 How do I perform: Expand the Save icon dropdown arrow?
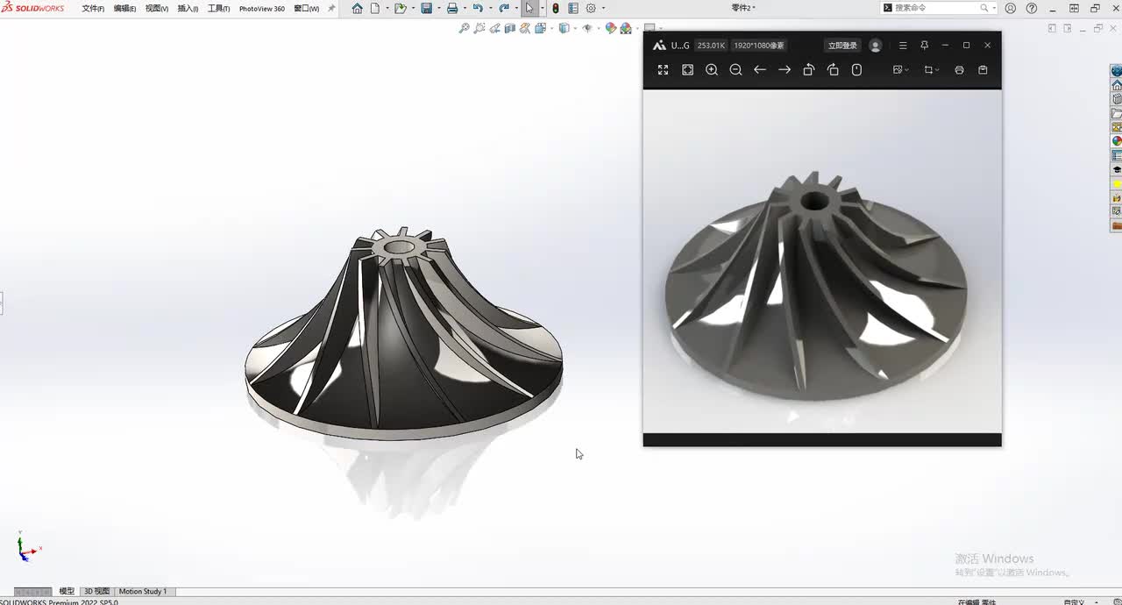point(439,9)
